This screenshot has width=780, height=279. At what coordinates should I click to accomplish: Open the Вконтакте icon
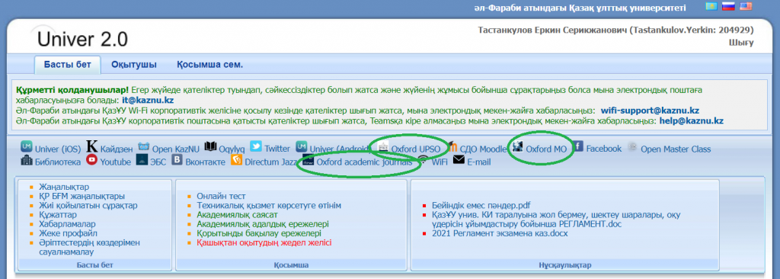click(177, 160)
